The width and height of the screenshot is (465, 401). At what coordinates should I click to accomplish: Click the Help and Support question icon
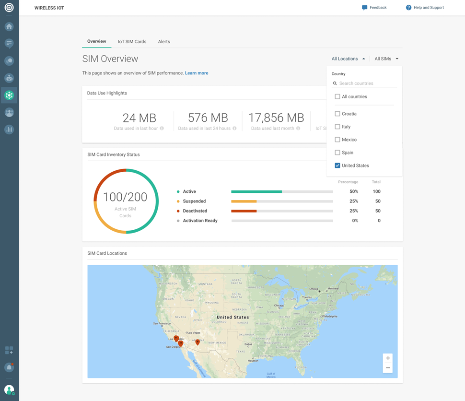click(408, 8)
